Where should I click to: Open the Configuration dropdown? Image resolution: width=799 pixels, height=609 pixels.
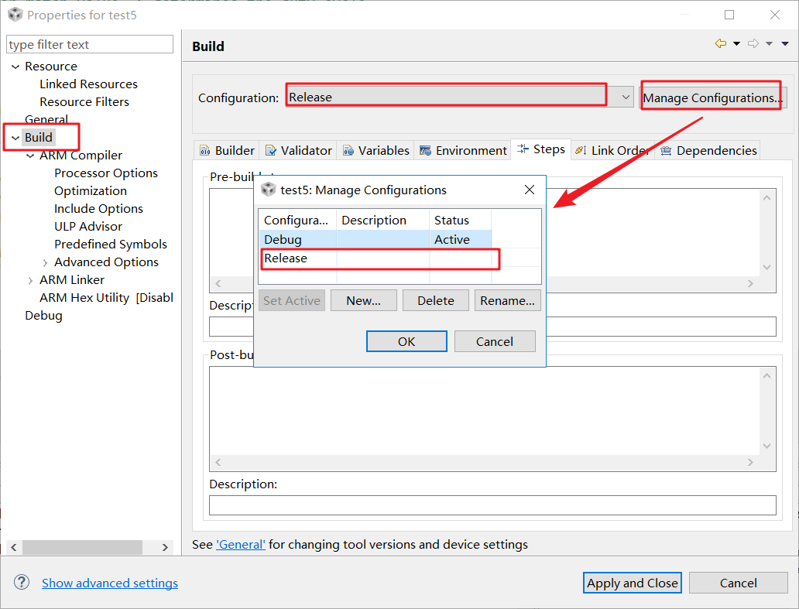(x=626, y=98)
